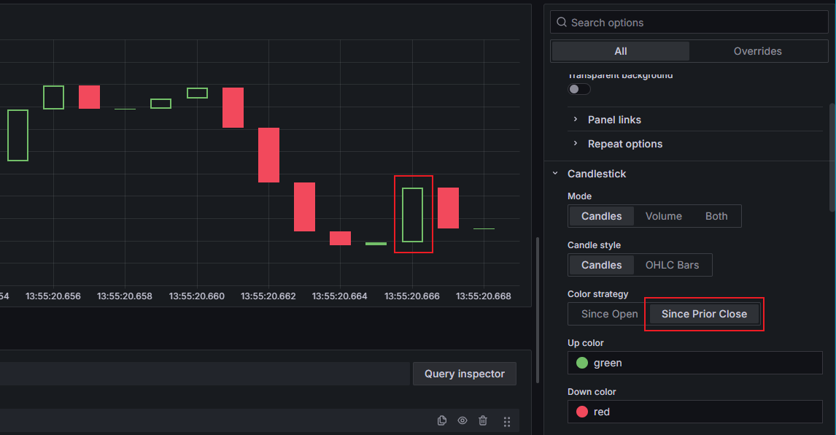Expand the Panel links section

click(x=614, y=120)
